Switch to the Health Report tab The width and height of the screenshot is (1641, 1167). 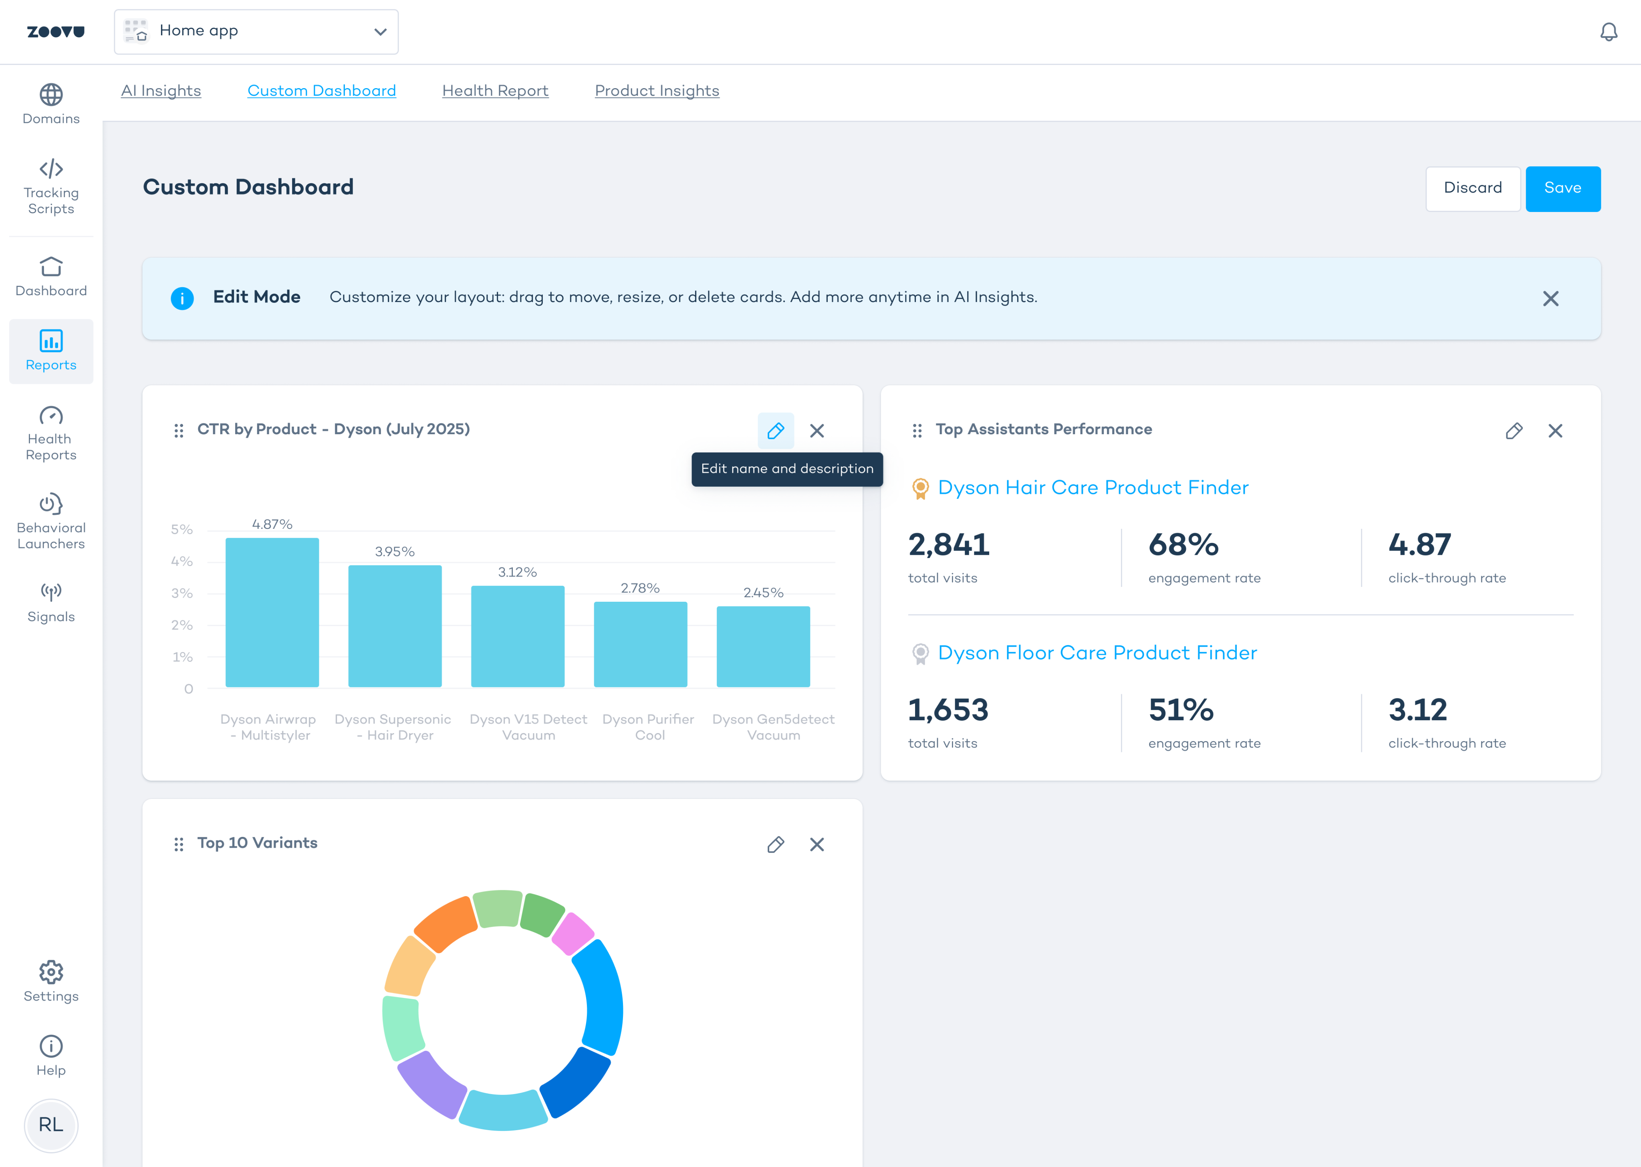[x=495, y=91]
